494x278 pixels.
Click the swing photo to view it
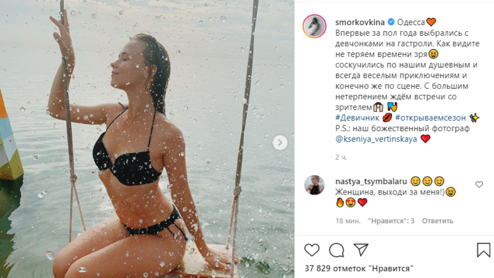(148, 139)
